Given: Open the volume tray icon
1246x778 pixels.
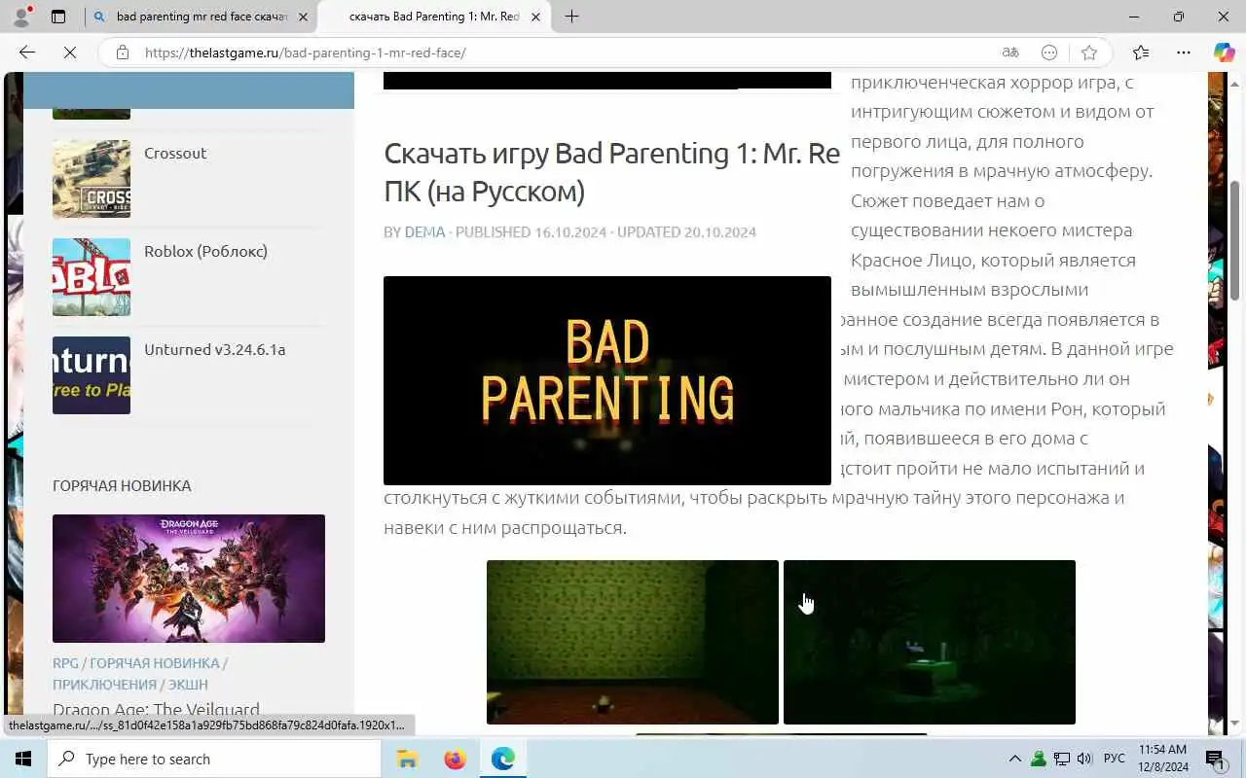Looking at the screenshot, I should click(x=1084, y=759).
